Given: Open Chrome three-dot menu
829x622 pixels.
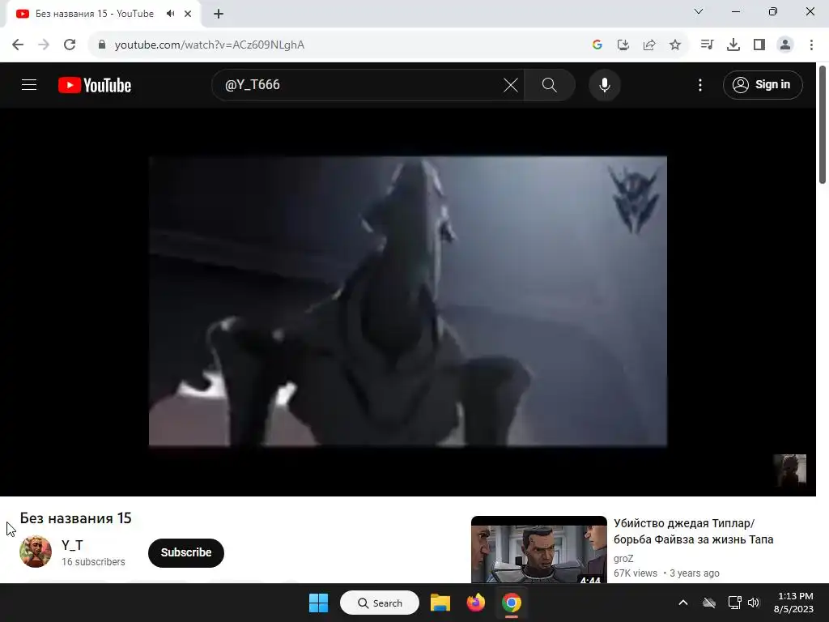Looking at the screenshot, I should [811, 45].
